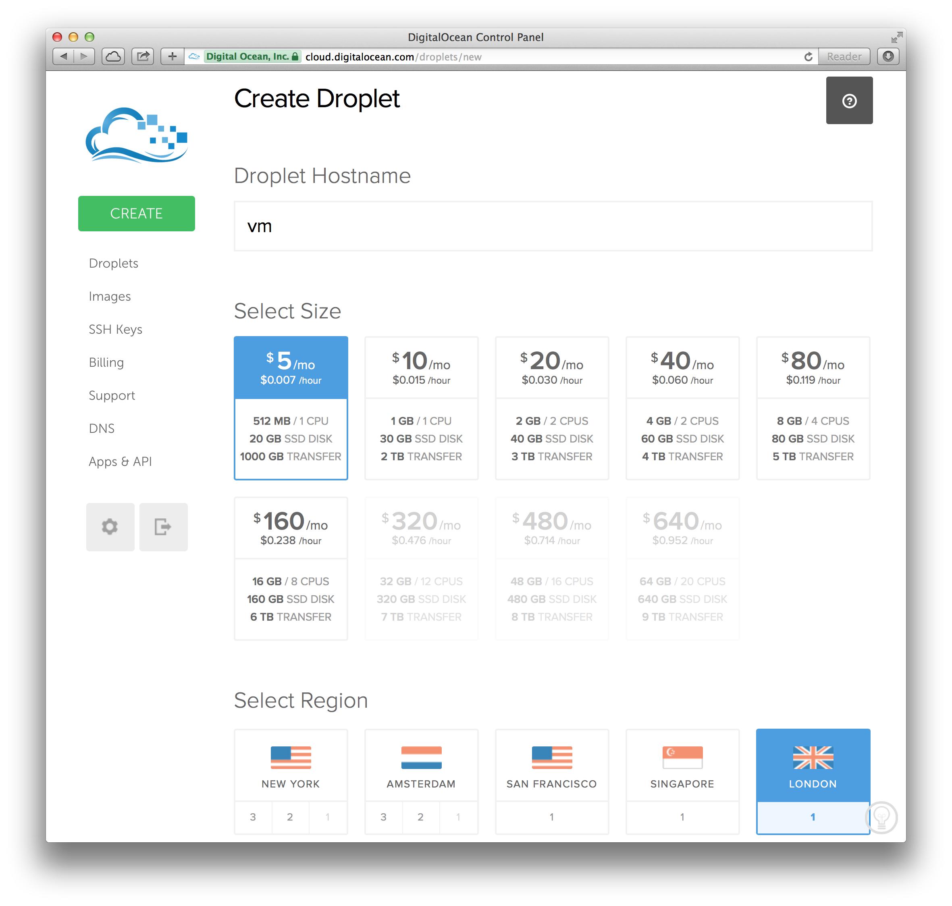The image size is (952, 906).
Task: Go to SSH Keys sidebar item
Action: [115, 329]
